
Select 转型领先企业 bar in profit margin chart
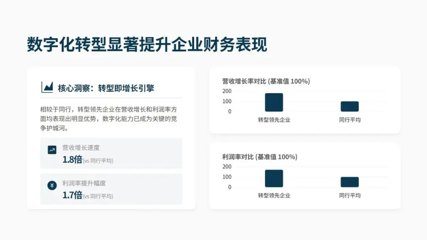(x=274, y=178)
